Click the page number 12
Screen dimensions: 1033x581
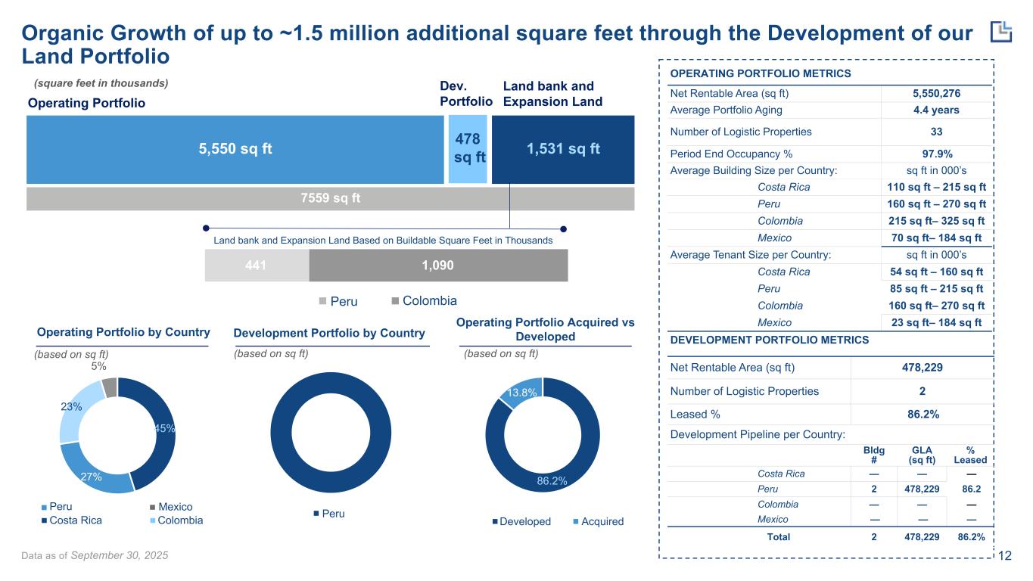pyautogui.click(x=1005, y=557)
